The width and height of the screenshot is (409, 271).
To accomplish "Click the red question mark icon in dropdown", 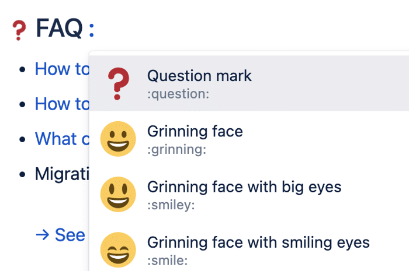I will pos(118,83).
